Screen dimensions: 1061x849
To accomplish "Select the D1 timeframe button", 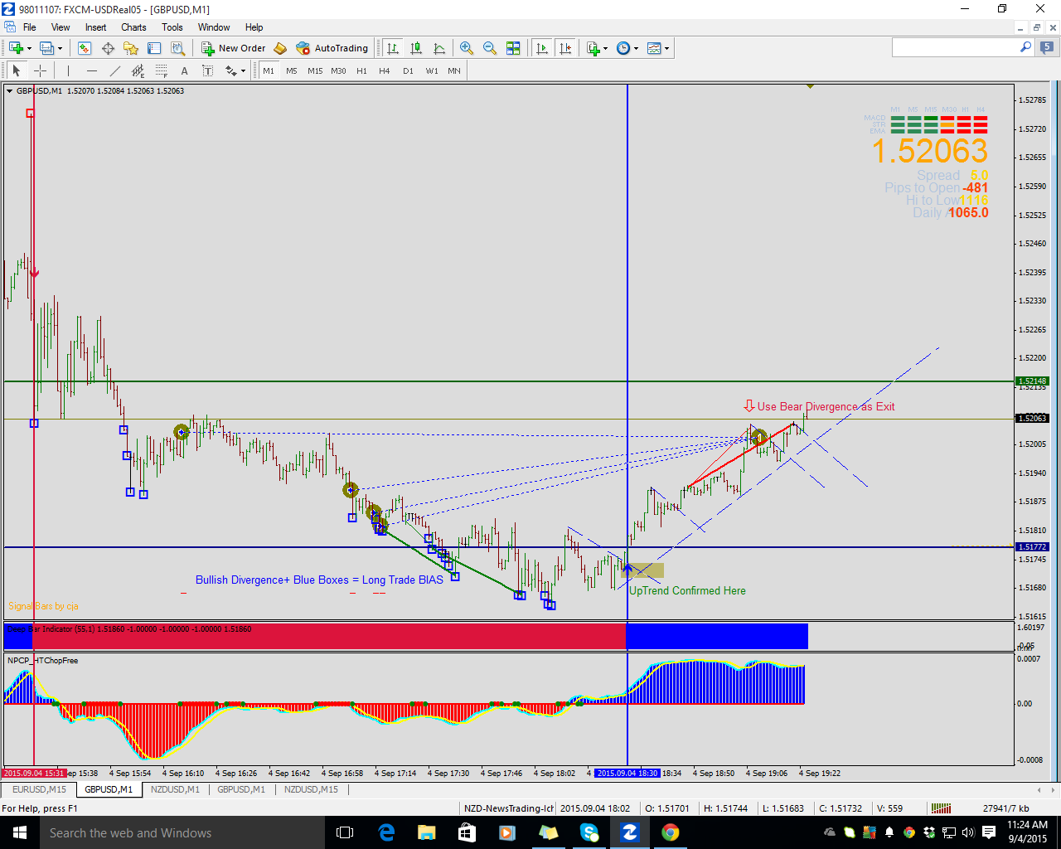I will coord(408,70).
